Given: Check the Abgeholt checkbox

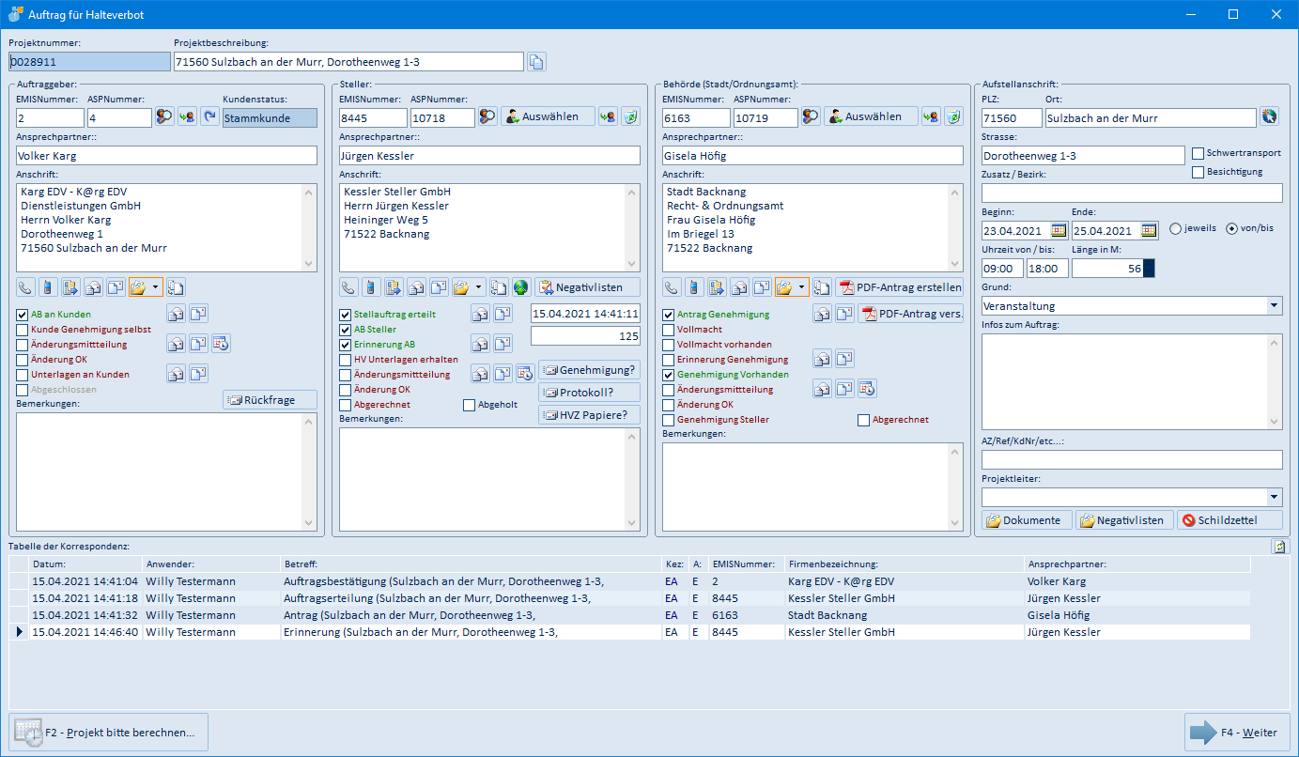Looking at the screenshot, I should click(x=470, y=405).
